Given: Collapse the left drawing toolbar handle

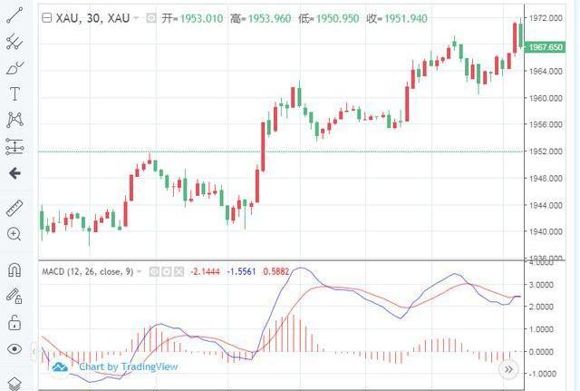Looking at the screenshot, I should pyautogui.click(x=34, y=351).
